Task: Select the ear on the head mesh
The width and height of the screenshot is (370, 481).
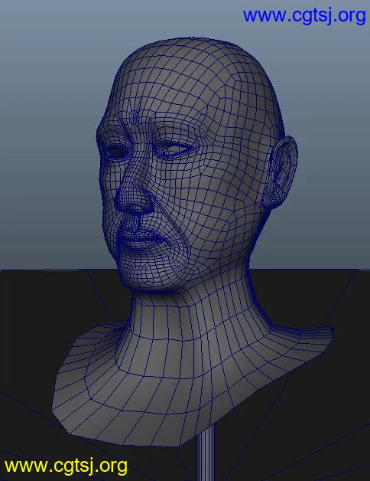Action: click(x=280, y=171)
